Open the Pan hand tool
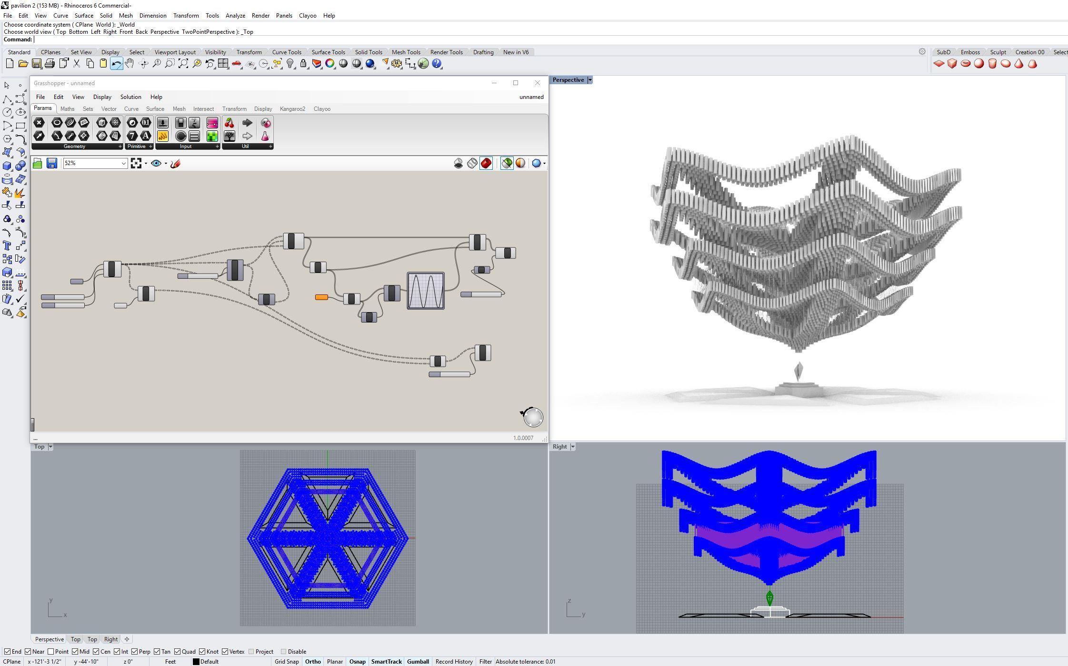The height and width of the screenshot is (666, 1068). click(x=129, y=64)
